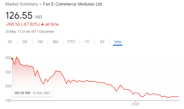Click the 393.05 INR price tooltip

click(x=32, y=93)
